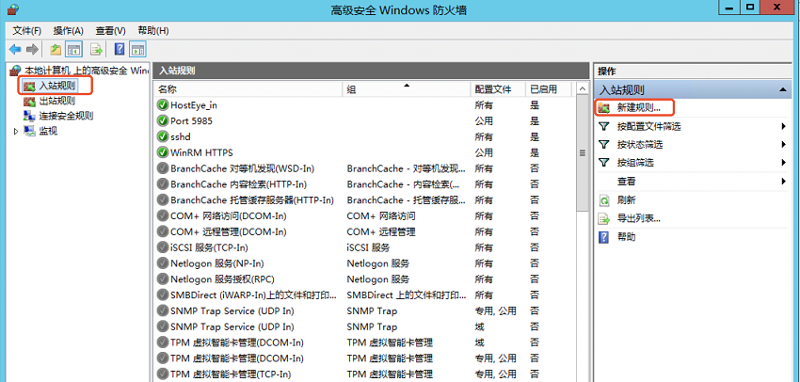Expand the 监视 tree node
Viewport: 800px width, 382px height.
point(16,131)
